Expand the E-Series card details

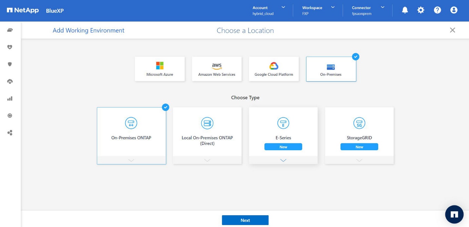(x=283, y=160)
